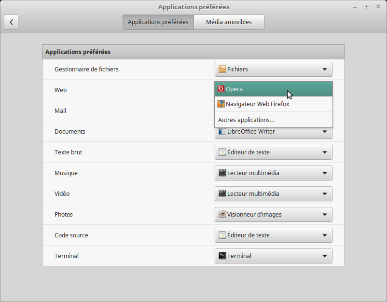Click the media player icon in Musique row
The height and width of the screenshot is (302, 387).
click(x=222, y=173)
